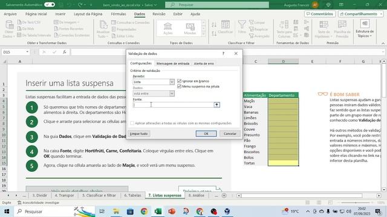Open the Name Box dropdown arrow

(x=27, y=52)
